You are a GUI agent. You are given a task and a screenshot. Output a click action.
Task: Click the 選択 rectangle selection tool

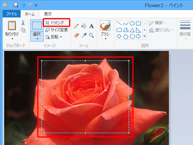(x=37, y=26)
